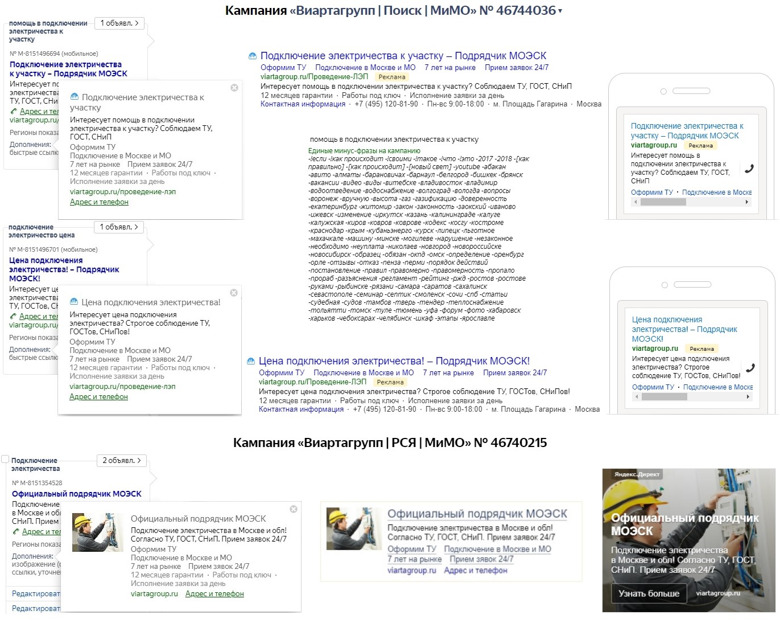Click sitelinks scrollbar thumb in 'Подключение электричества' mobile preview
The height and width of the screenshot is (623, 780).
pyautogui.click(x=663, y=202)
